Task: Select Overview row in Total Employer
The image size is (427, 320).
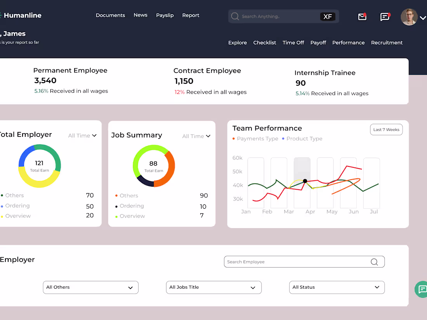Action: 47,216
